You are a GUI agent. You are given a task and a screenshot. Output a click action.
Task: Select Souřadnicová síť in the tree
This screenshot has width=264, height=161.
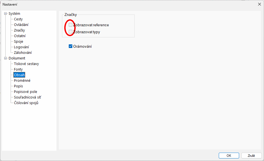click(x=28, y=97)
